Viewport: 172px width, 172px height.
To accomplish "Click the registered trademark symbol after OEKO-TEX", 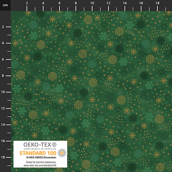I will point(54,144).
